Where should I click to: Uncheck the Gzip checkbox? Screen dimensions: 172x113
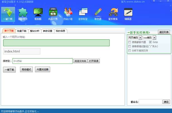pyautogui.click(x=150, y=42)
